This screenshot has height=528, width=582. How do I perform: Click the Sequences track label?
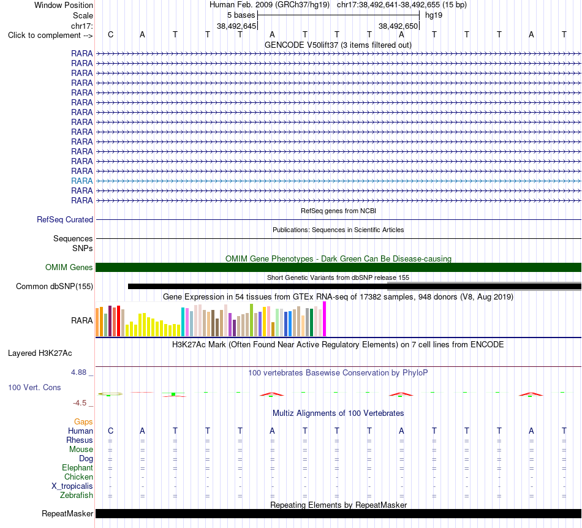tap(73, 239)
